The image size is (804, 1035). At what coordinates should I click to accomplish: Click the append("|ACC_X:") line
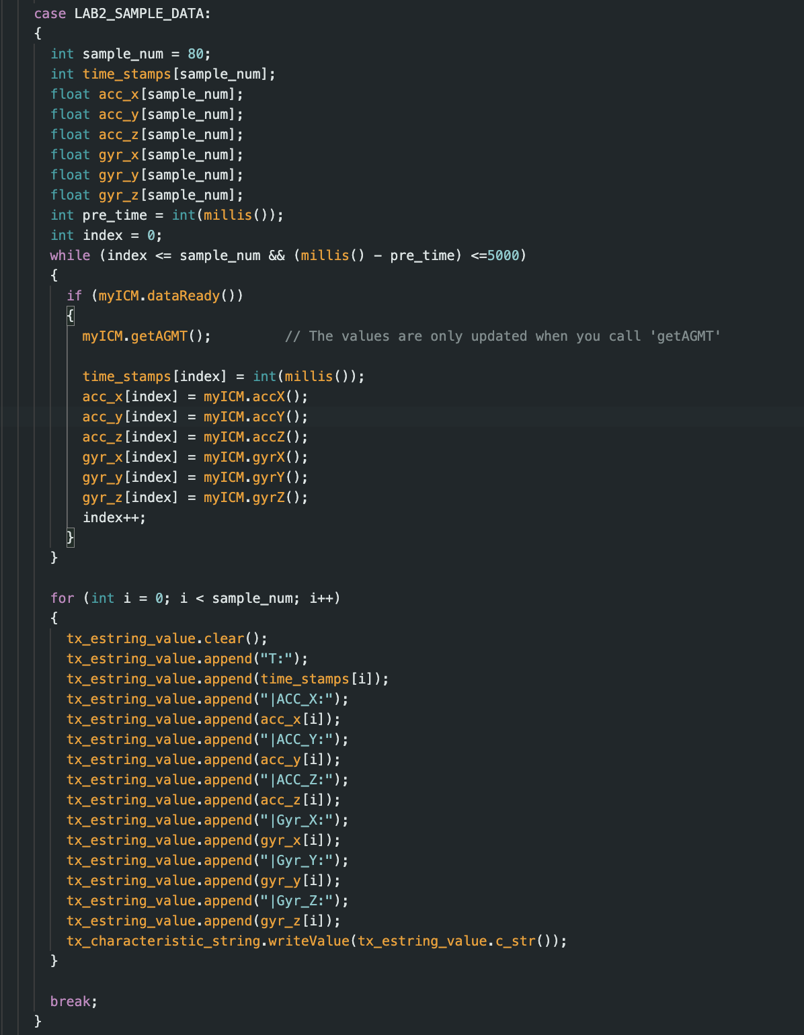207,699
